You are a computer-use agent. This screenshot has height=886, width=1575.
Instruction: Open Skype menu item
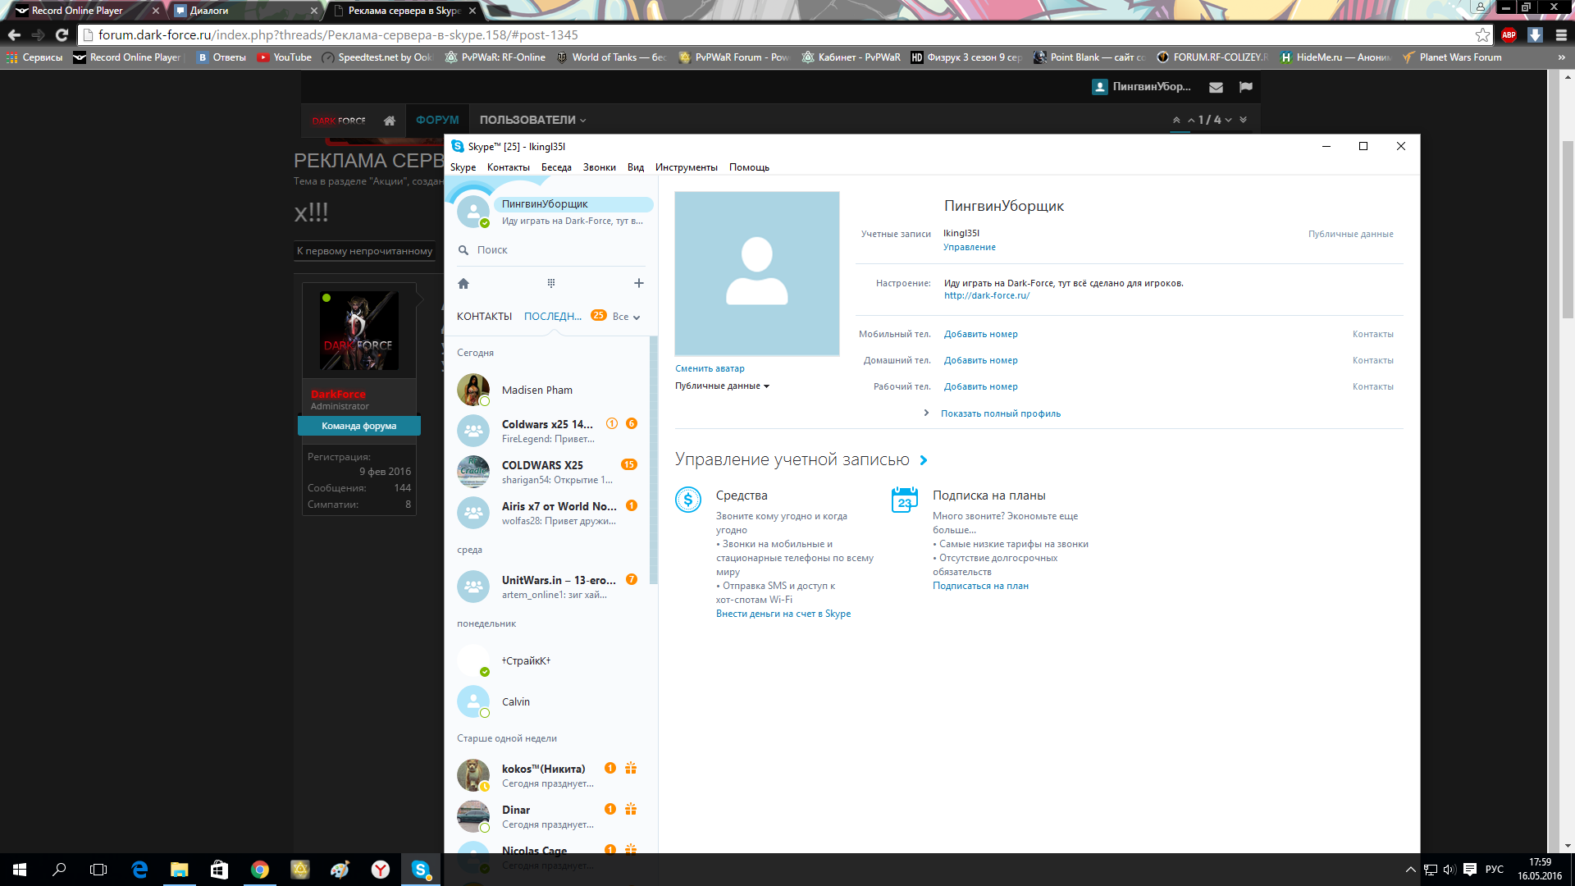click(x=463, y=167)
